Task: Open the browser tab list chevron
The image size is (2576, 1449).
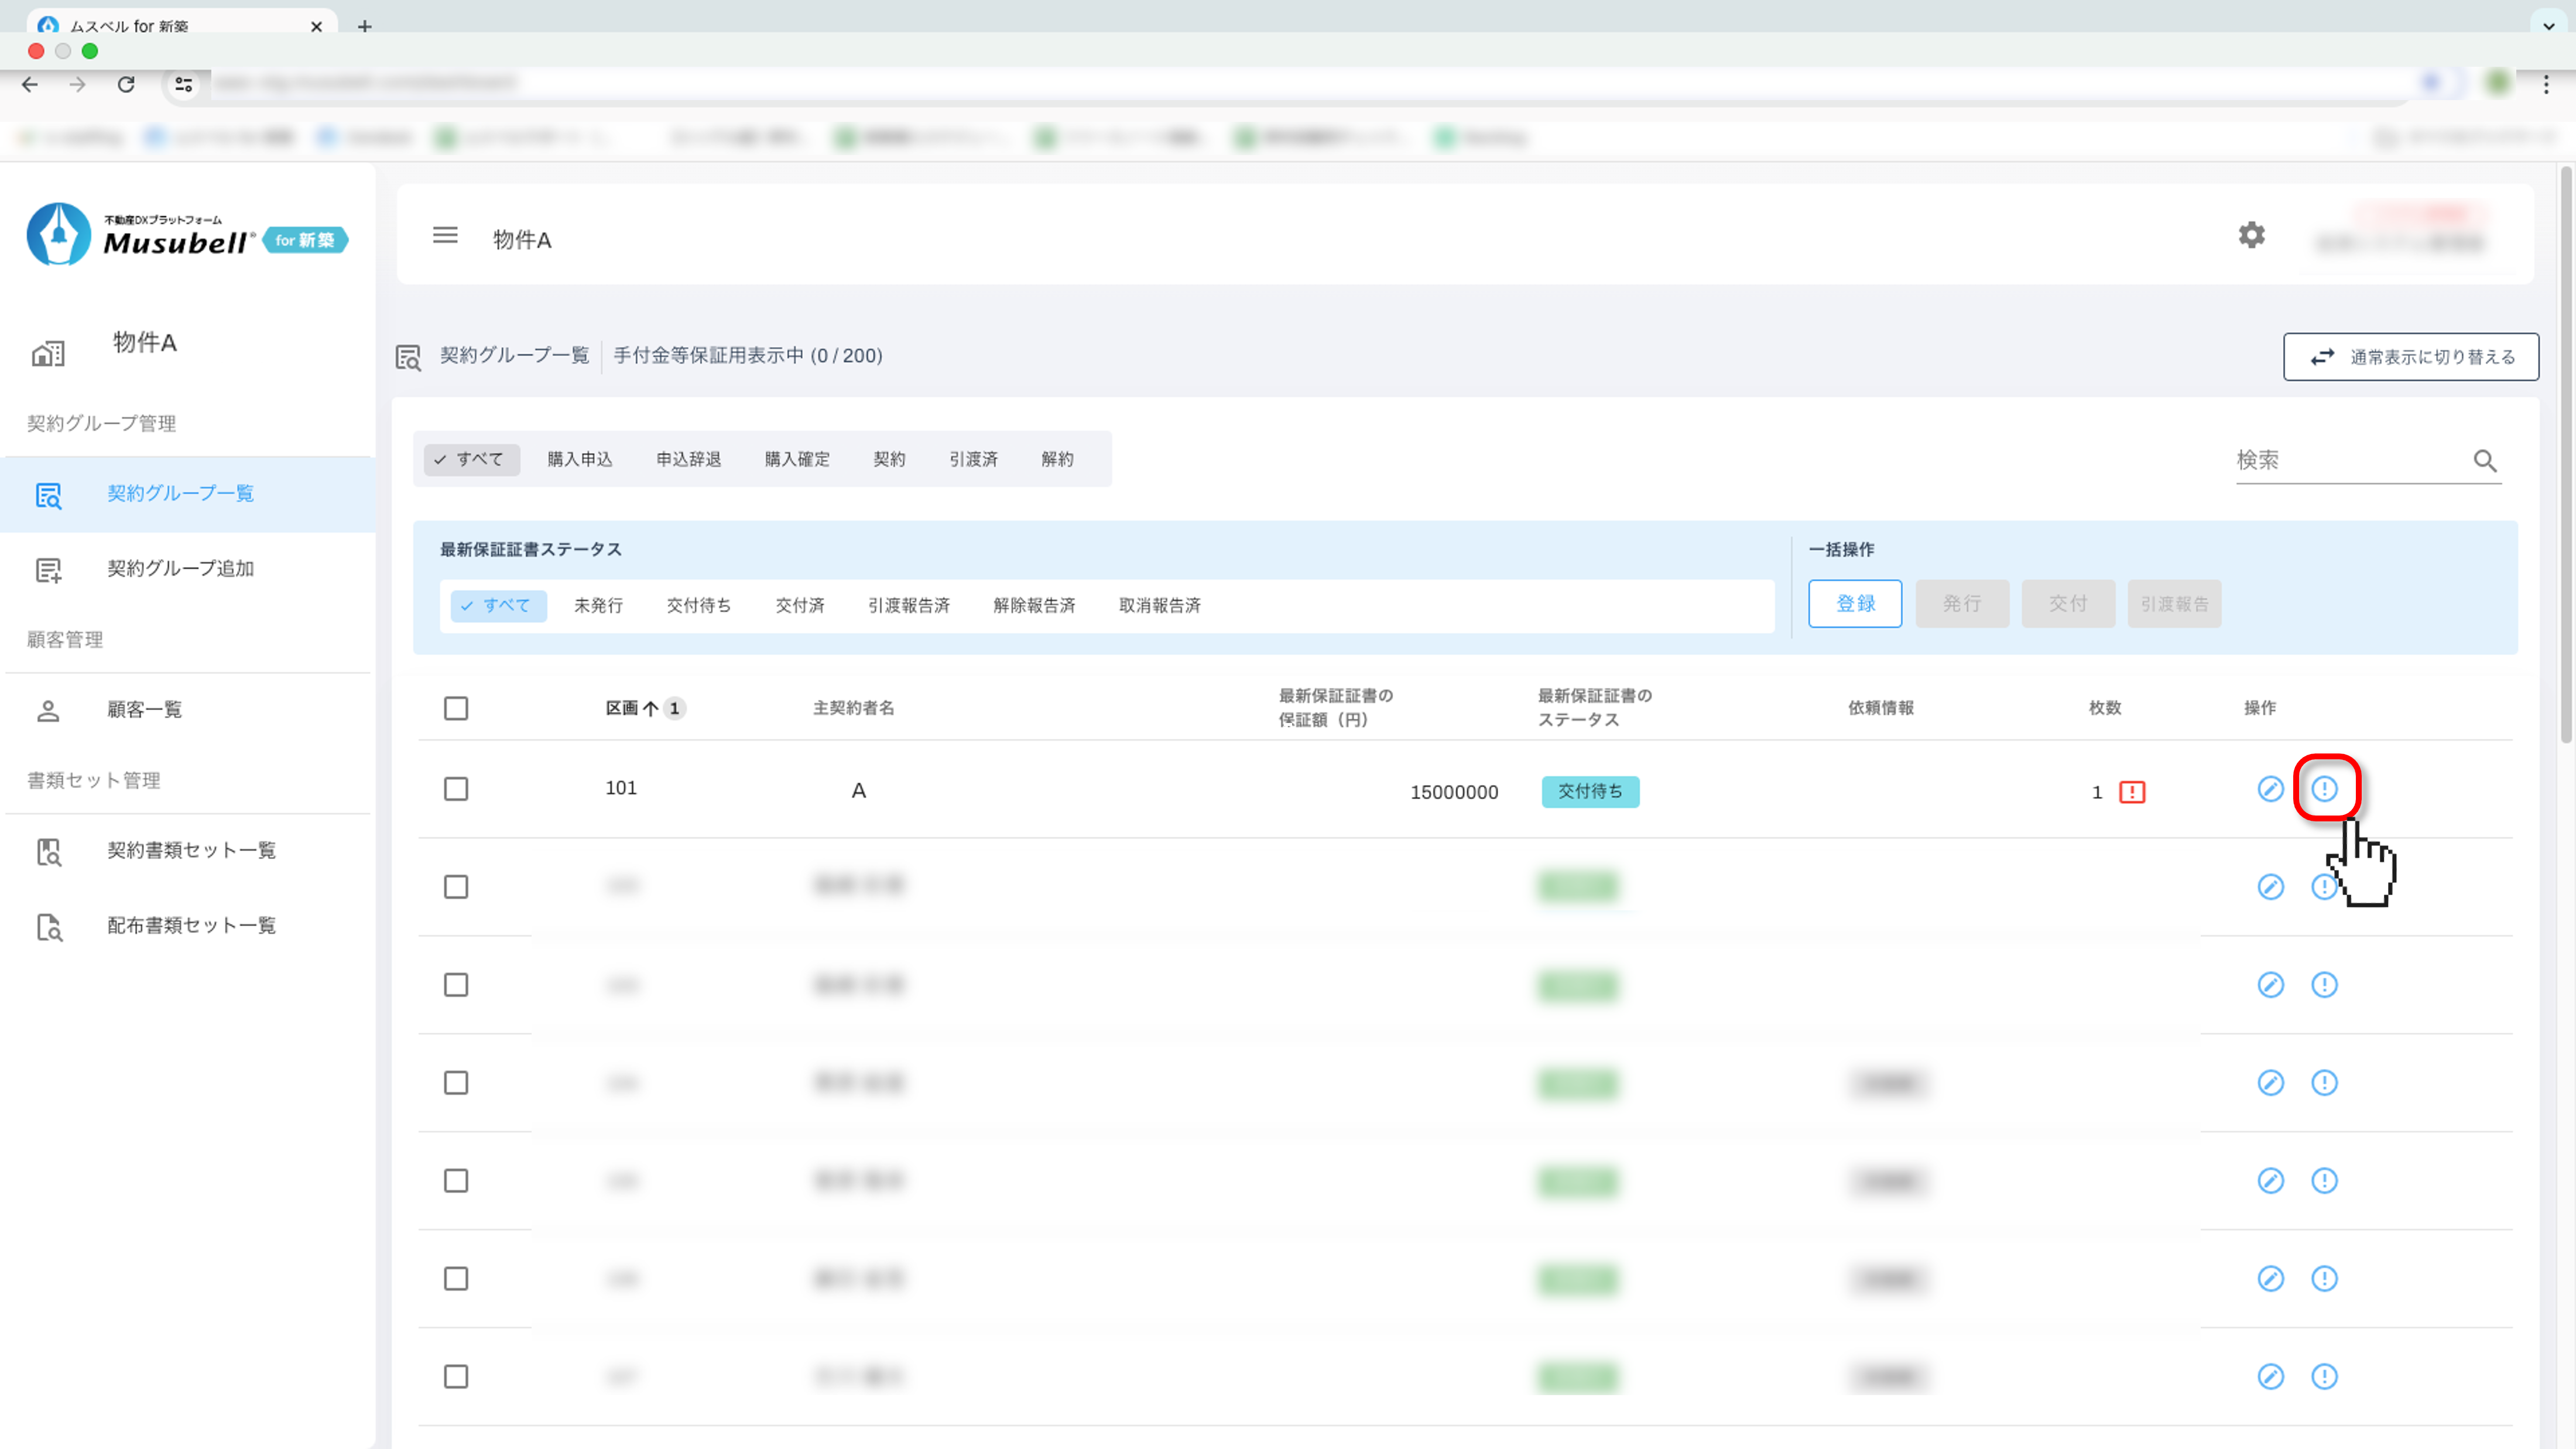Action: (x=2548, y=27)
